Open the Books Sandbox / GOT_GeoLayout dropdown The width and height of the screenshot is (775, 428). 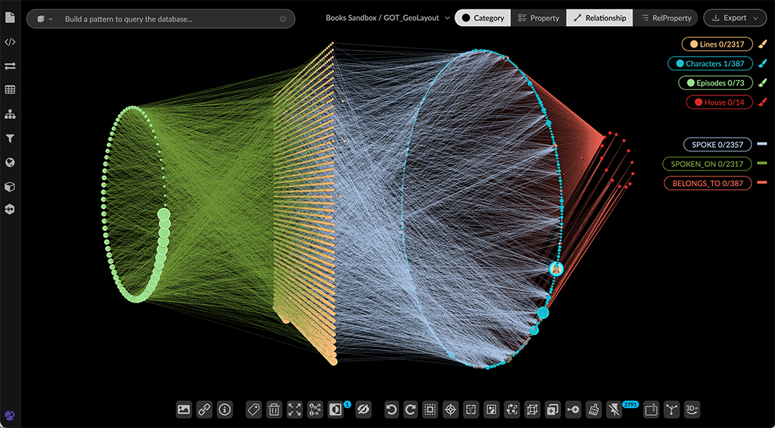[x=387, y=18]
